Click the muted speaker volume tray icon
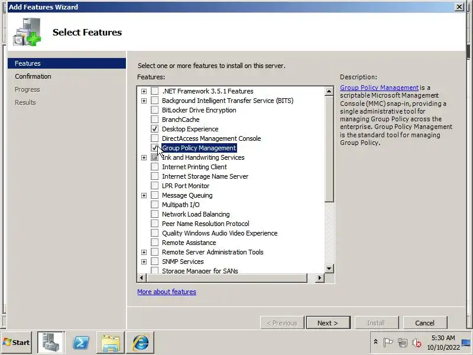 tap(417, 343)
